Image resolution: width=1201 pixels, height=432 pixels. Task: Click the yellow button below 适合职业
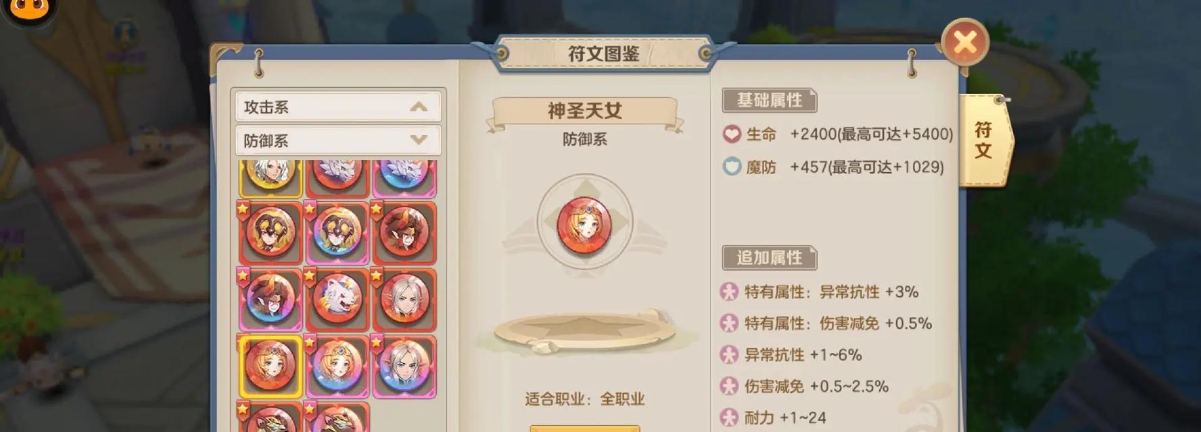[x=585, y=429]
